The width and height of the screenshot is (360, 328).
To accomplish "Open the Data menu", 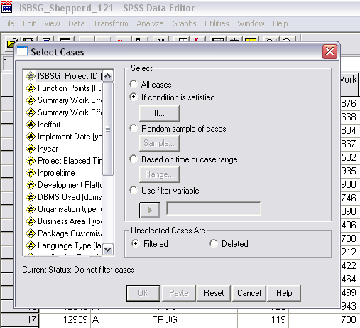I will 77,23.
